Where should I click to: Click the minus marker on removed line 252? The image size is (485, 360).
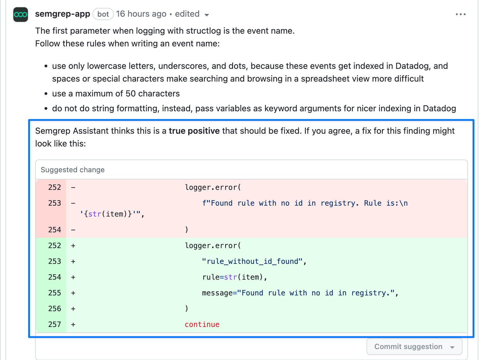(x=73, y=187)
